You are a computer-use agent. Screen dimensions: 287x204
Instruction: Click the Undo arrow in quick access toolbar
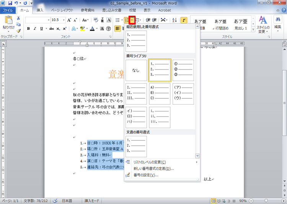tap(16, 3)
